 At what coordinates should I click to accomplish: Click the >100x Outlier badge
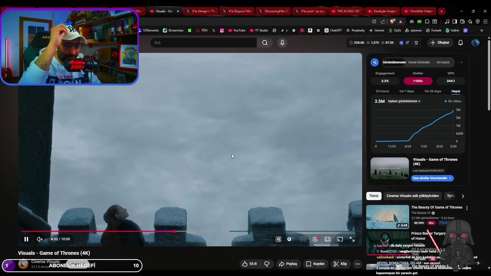coord(418,81)
